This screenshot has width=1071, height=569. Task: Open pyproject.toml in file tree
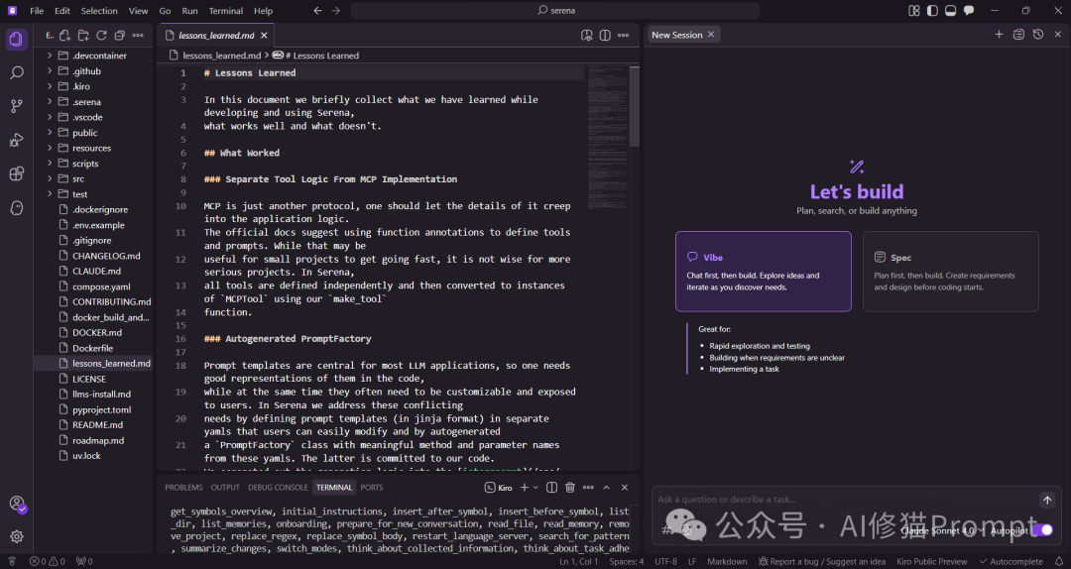pos(101,409)
